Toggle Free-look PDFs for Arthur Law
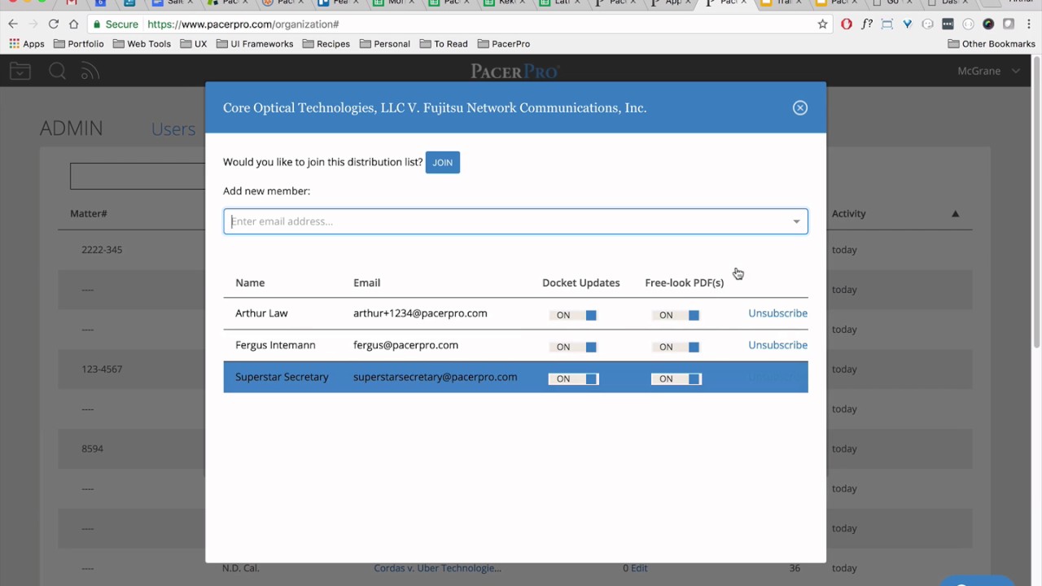The height and width of the screenshot is (586, 1042). (676, 315)
